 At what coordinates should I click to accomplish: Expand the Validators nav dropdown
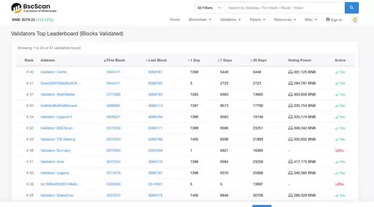click(230, 20)
